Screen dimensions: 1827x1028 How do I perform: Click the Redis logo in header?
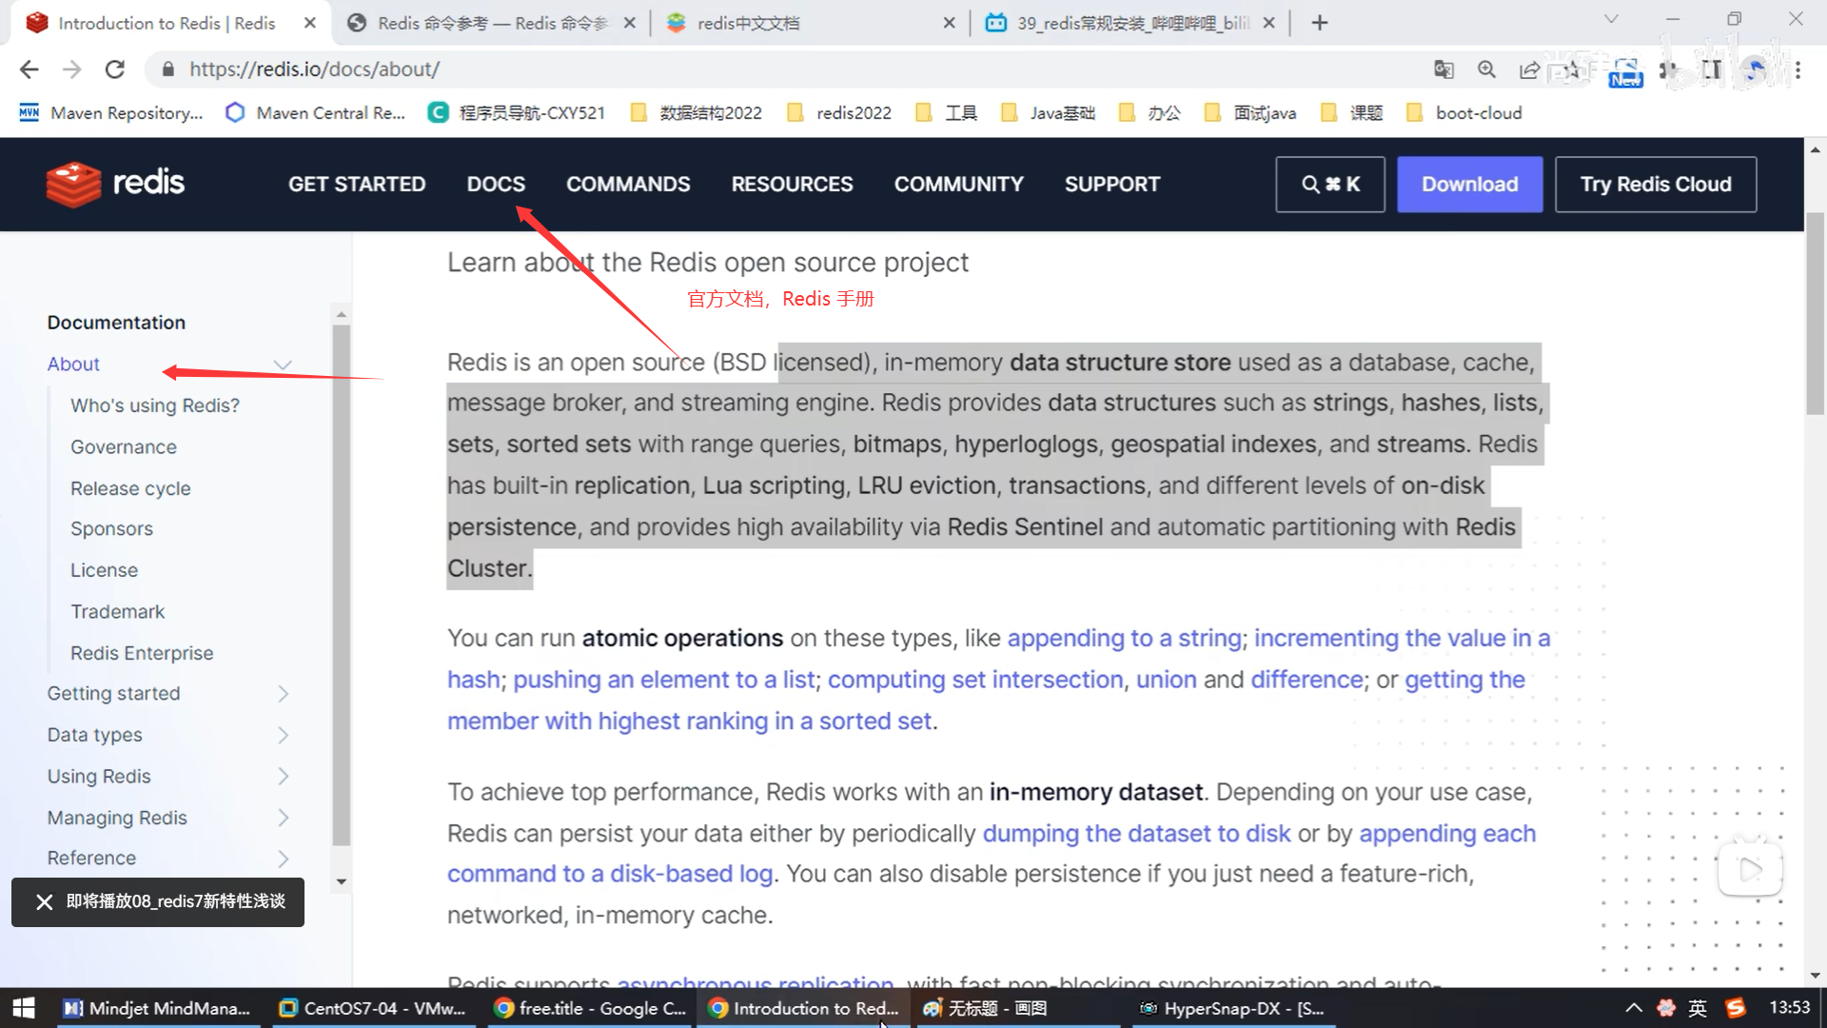(115, 183)
